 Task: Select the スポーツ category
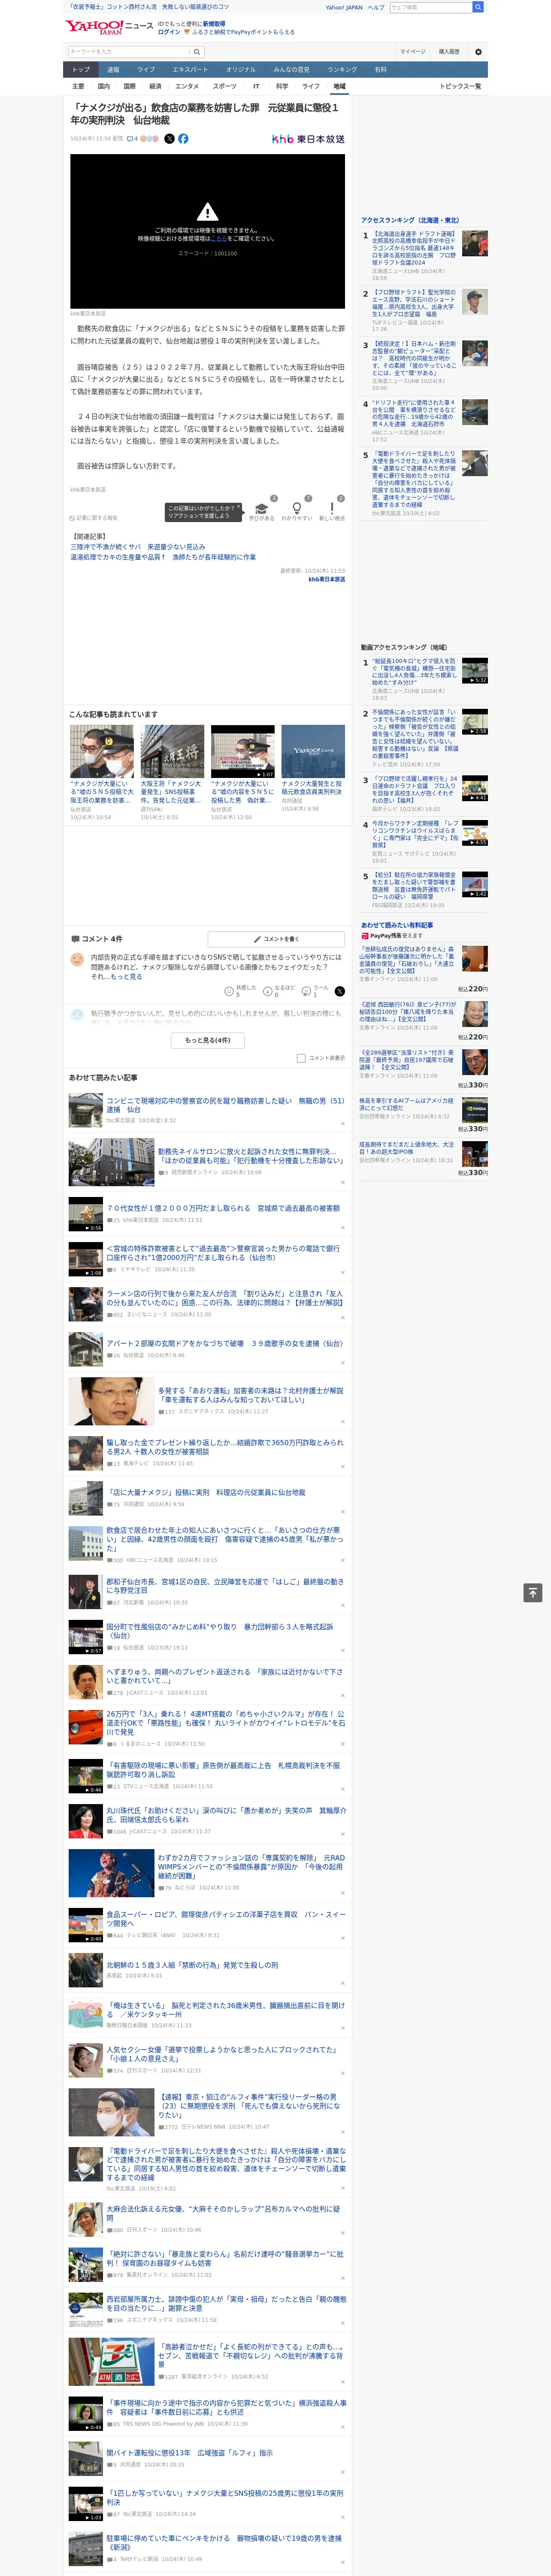click(x=225, y=86)
